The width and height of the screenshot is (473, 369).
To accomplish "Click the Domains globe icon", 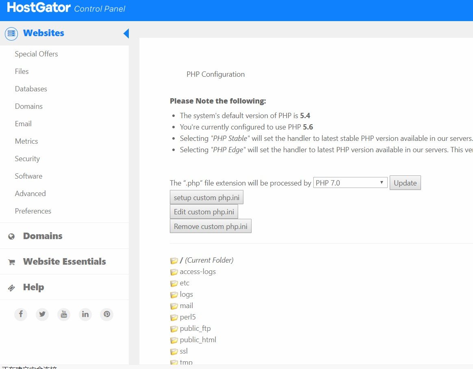I will click(x=11, y=236).
